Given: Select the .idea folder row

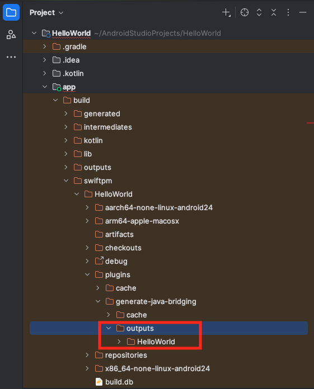Looking at the screenshot, I should coord(168,60).
